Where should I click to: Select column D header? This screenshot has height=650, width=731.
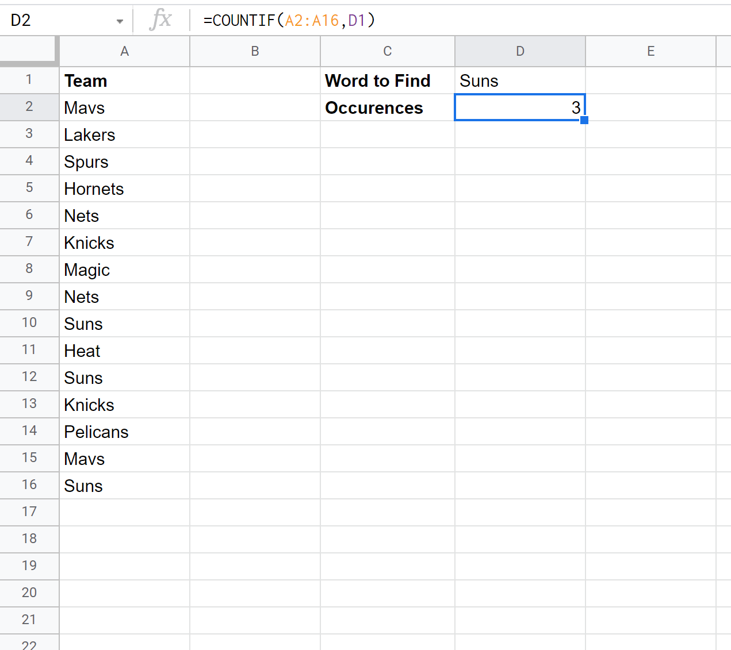pos(520,51)
